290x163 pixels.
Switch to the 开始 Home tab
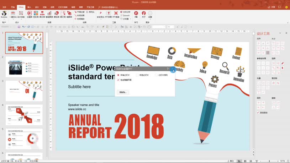pyautogui.click(x=13, y=7)
